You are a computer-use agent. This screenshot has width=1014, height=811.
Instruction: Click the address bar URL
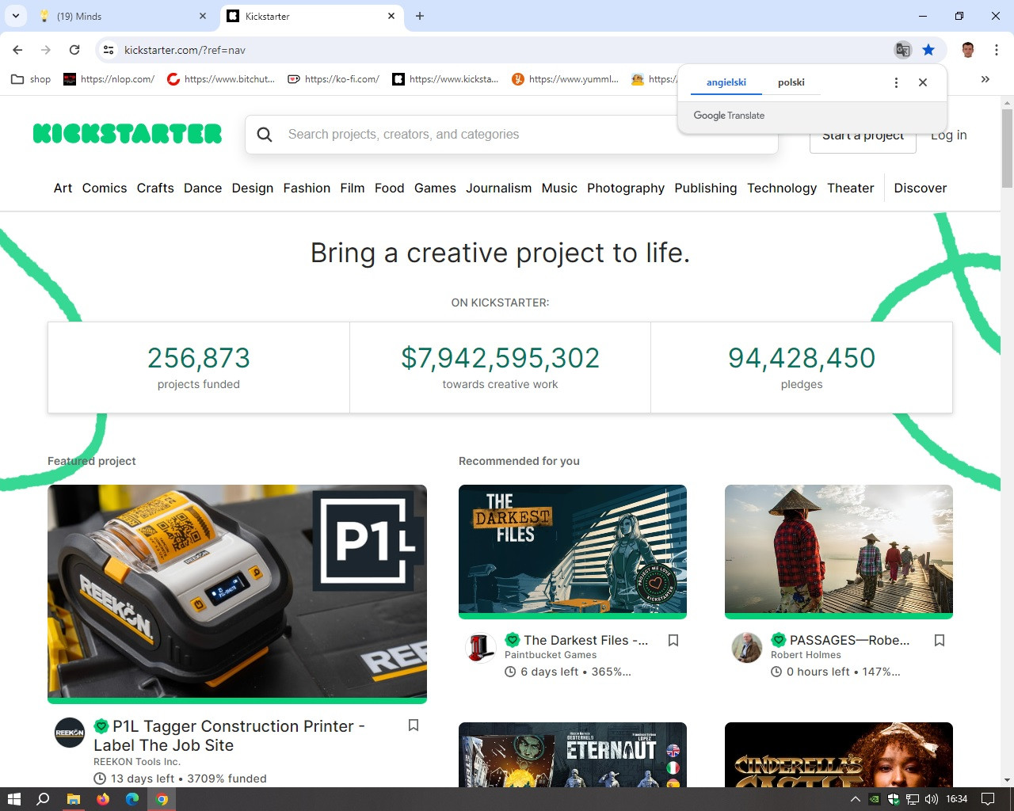[185, 50]
